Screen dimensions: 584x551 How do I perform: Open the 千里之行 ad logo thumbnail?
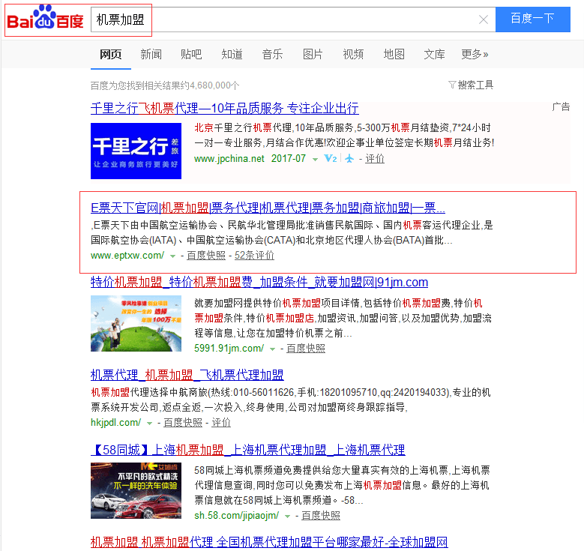(136, 151)
